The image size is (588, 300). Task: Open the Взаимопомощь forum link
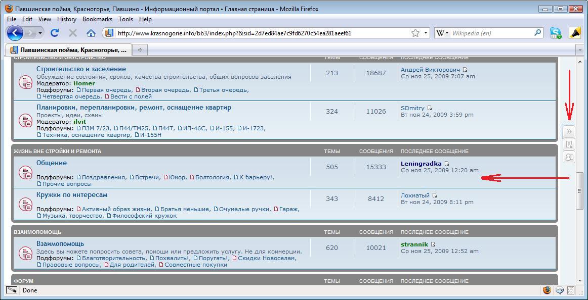tap(60, 243)
